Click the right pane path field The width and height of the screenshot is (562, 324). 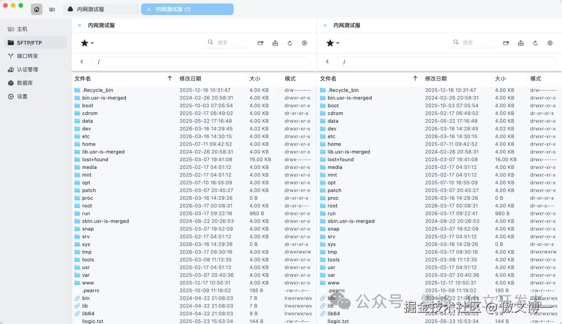point(446,61)
